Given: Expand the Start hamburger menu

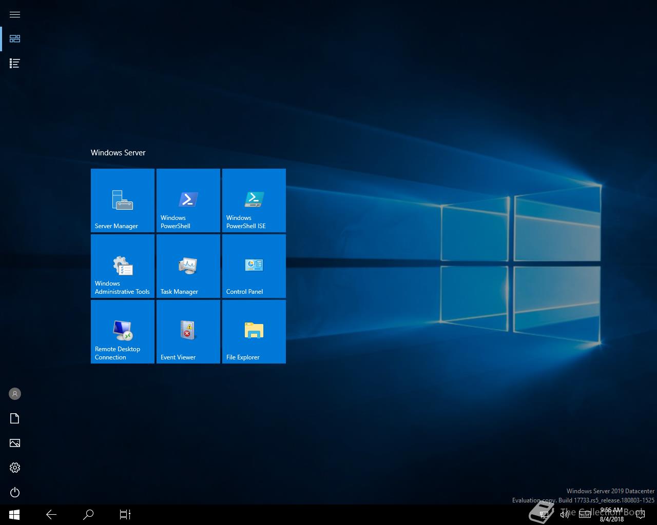Looking at the screenshot, I should point(15,14).
